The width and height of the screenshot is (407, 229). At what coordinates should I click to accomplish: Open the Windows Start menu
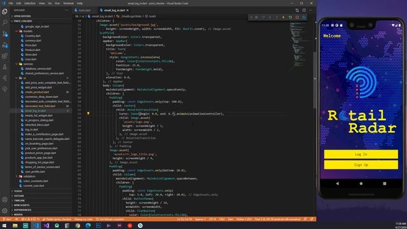coord(4,226)
